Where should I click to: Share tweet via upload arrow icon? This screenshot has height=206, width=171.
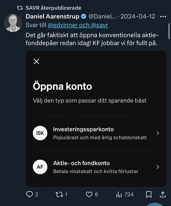click(x=163, y=194)
